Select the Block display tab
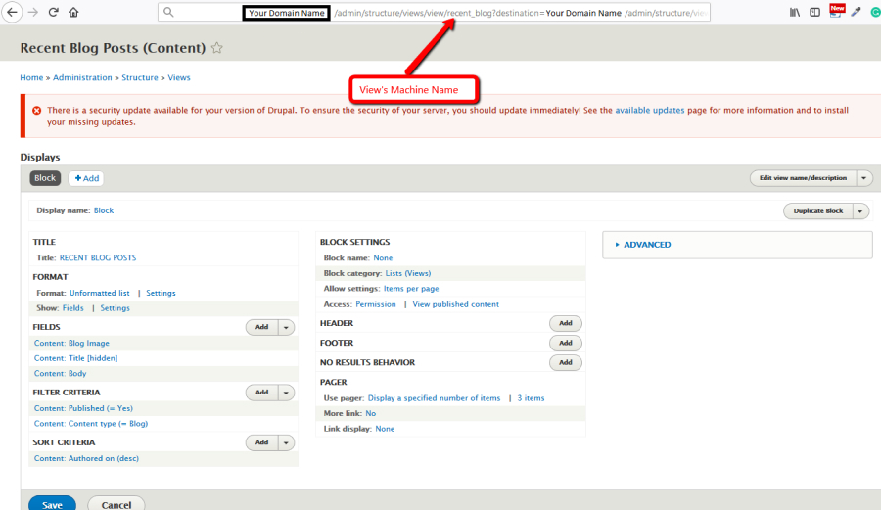 (45, 178)
